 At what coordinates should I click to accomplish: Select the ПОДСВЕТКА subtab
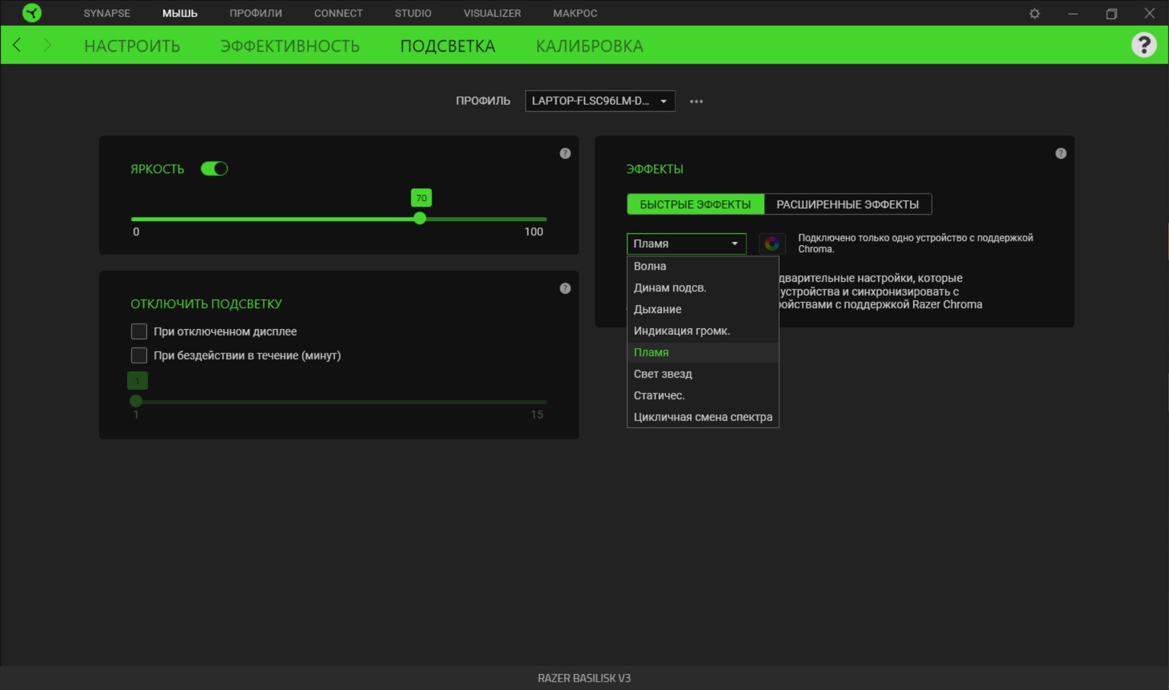[x=448, y=46]
